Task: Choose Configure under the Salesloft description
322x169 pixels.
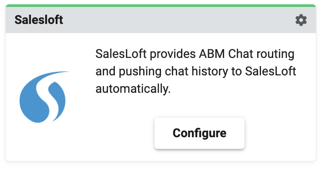Action: click(x=199, y=133)
